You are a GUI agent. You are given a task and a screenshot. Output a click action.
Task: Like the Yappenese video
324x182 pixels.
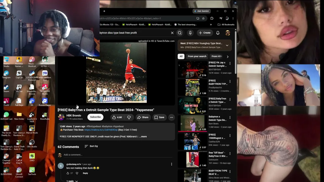click(x=117, y=117)
